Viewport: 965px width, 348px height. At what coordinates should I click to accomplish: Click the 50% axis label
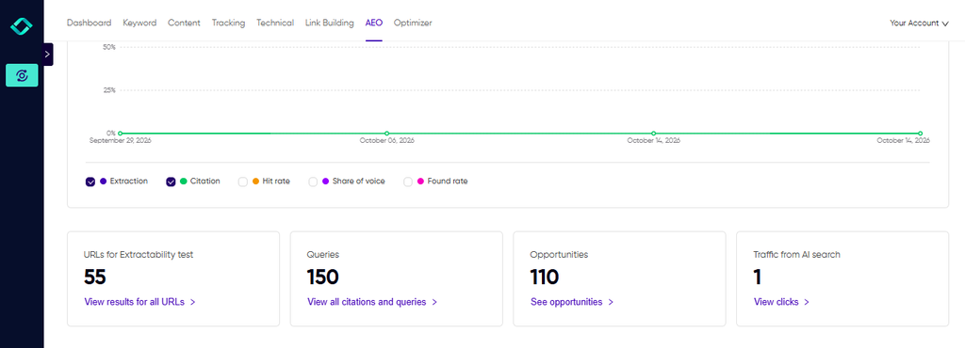coord(109,47)
